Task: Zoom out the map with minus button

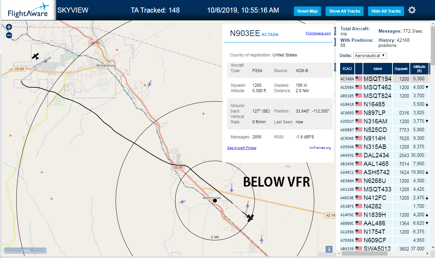Action: (9, 35)
